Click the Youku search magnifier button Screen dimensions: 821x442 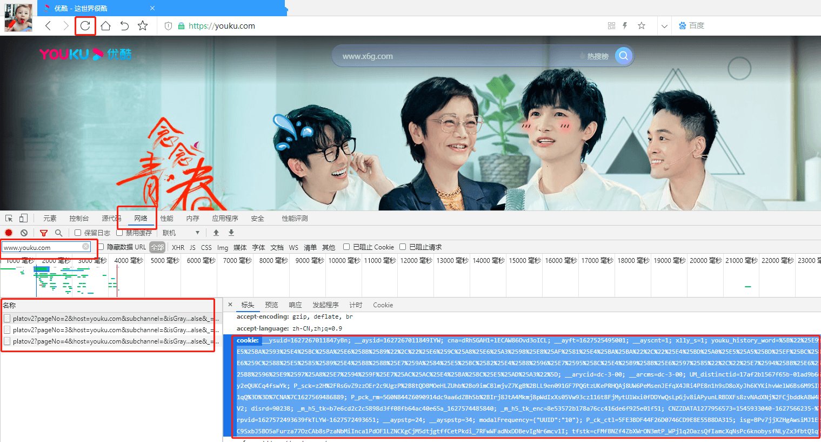tap(624, 56)
